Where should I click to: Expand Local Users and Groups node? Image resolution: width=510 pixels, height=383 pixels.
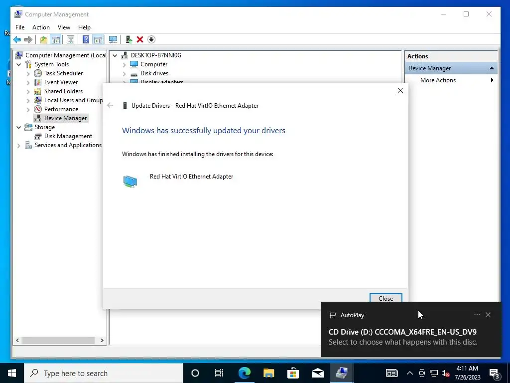(x=28, y=101)
